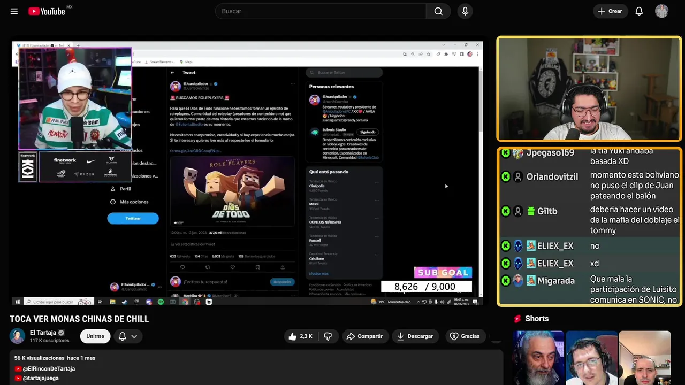The height and width of the screenshot is (385, 685).
Task: Click the Migarada chat username
Action: [x=556, y=281]
